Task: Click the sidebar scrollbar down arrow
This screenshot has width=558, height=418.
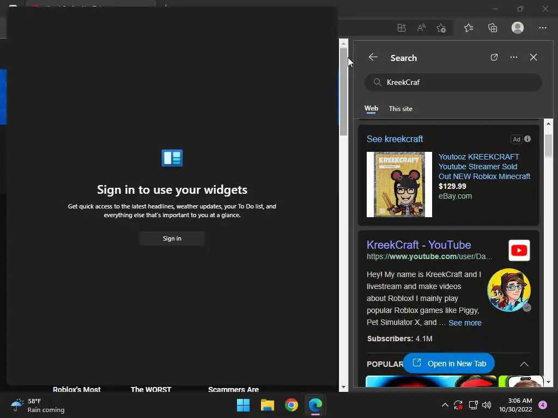Action: 548,382
